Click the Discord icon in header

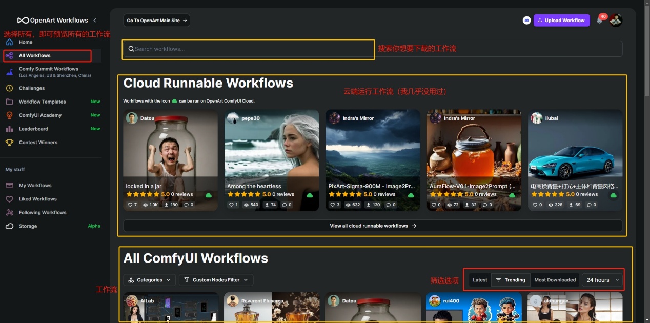pyautogui.click(x=526, y=21)
